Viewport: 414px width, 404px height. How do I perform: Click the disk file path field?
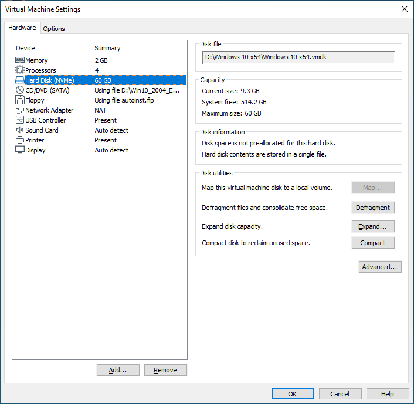298,57
